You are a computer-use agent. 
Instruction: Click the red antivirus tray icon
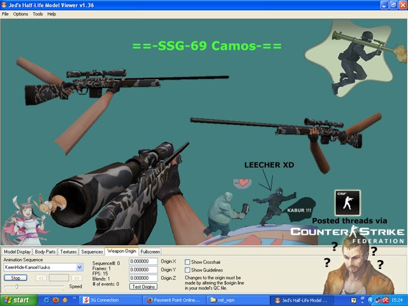point(385,300)
